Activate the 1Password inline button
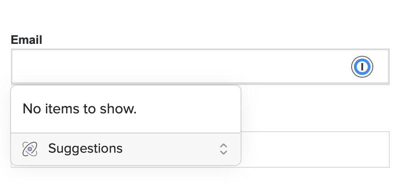The width and height of the screenshot is (404, 192). 362,67
